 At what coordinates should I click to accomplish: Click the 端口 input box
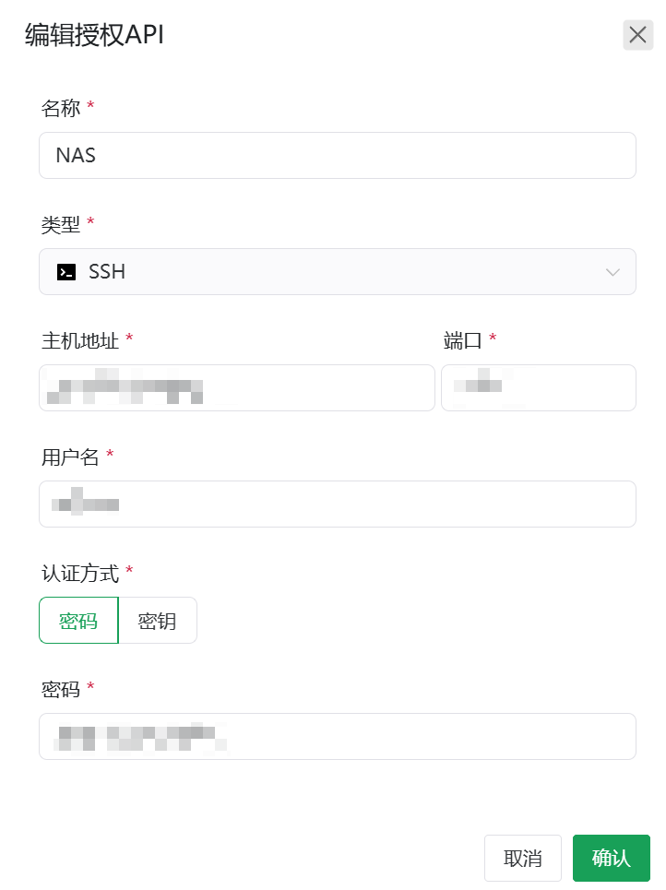(x=539, y=387)
